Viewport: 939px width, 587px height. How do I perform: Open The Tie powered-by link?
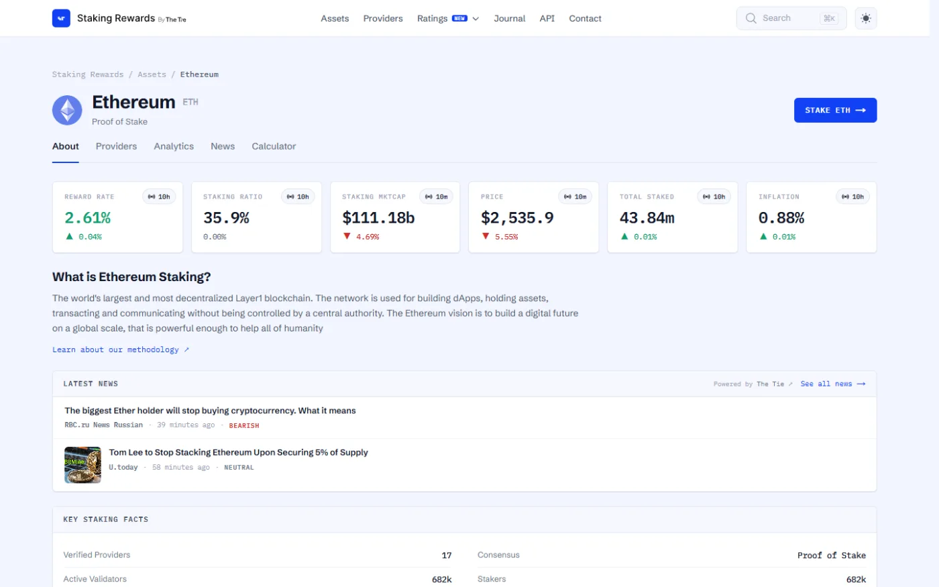pyautogui.click(x=775, y=384)
